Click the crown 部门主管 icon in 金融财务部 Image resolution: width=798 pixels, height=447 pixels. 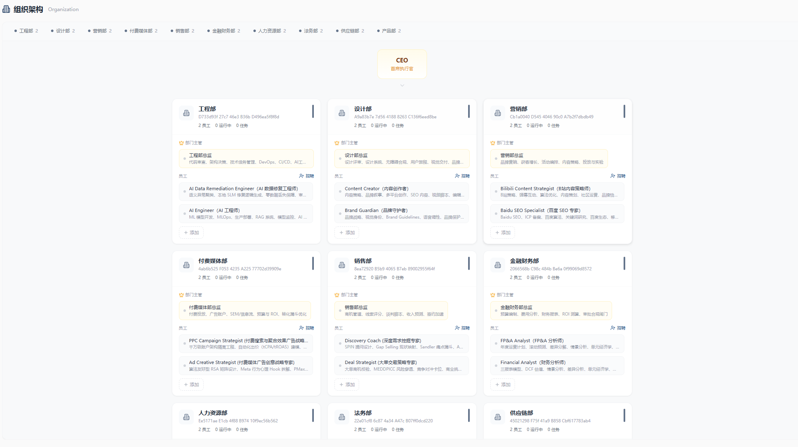[493, 295]
